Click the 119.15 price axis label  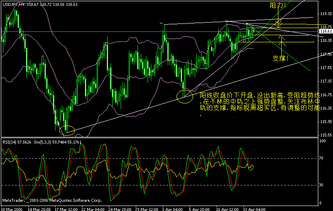(x=326, y=14)
